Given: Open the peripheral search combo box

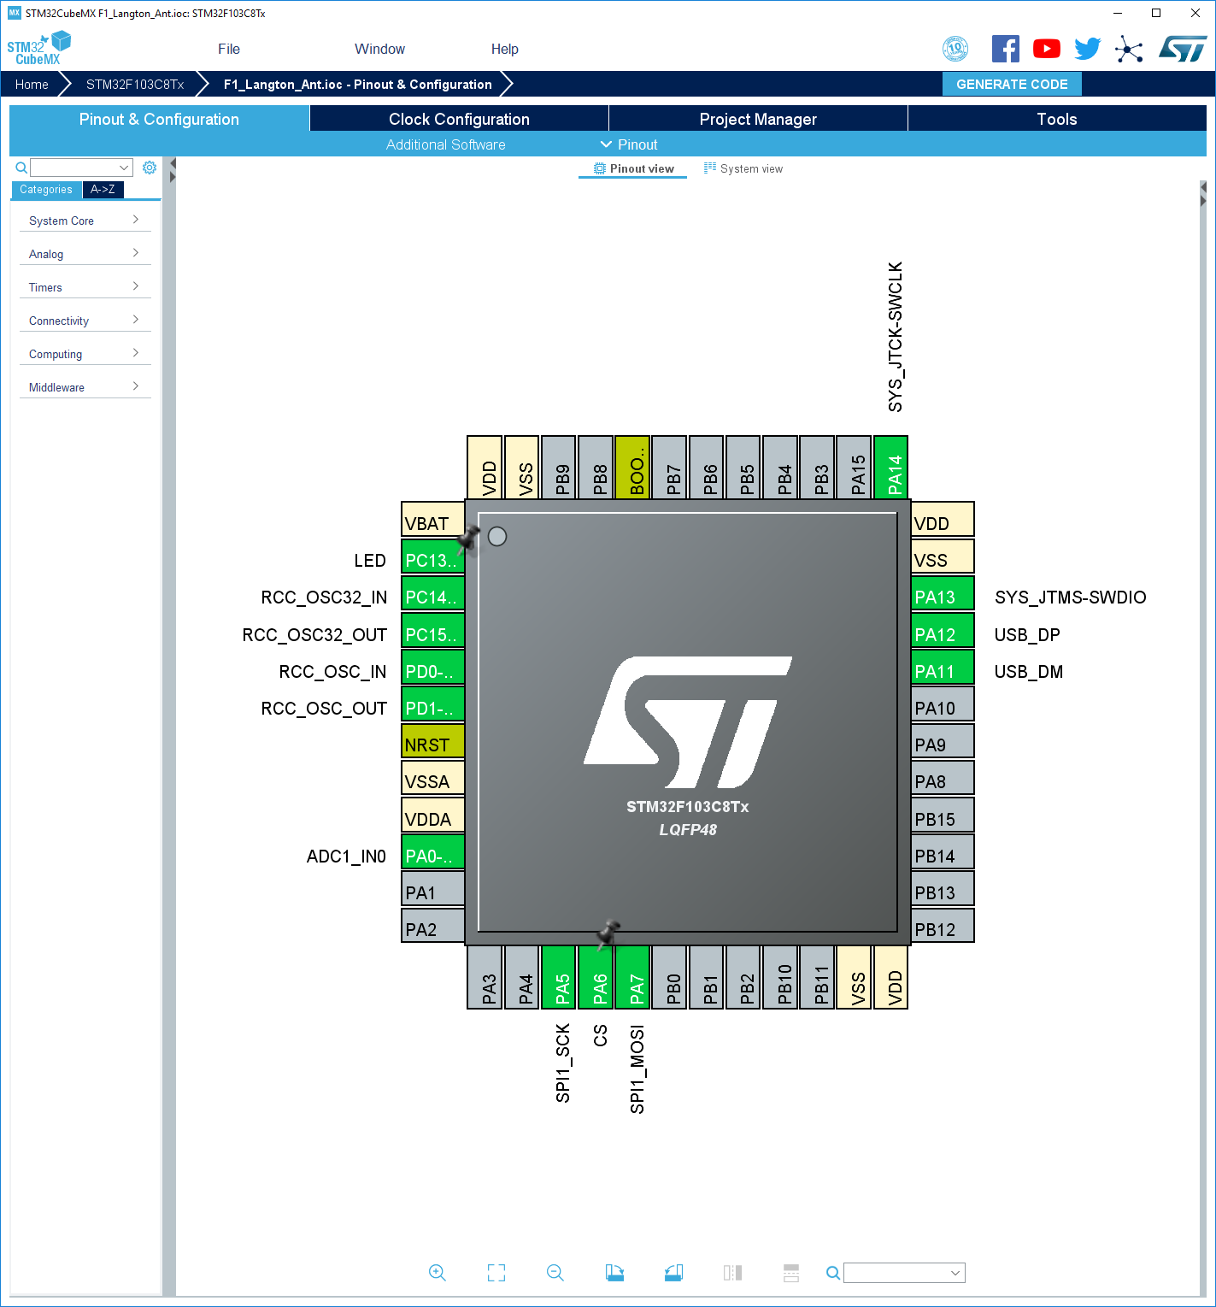Looking at the screenshot, I should pyautogui.click(x=81, y=168).
